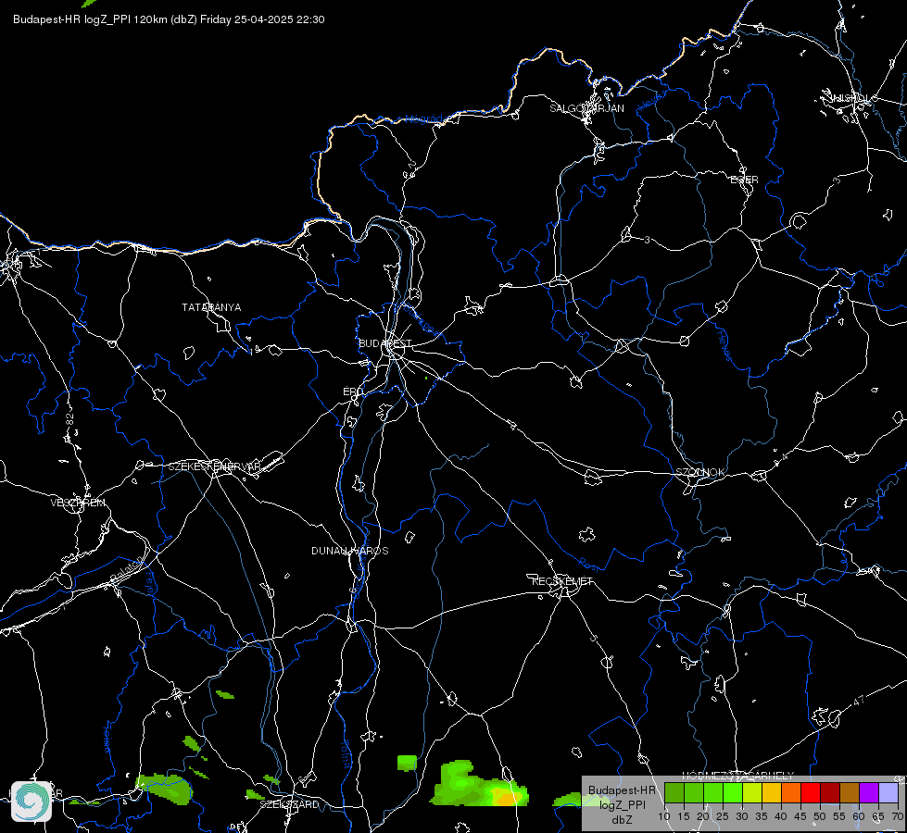
Task: Click the SALGOTARJAN city label
Action: click(586, 108)
